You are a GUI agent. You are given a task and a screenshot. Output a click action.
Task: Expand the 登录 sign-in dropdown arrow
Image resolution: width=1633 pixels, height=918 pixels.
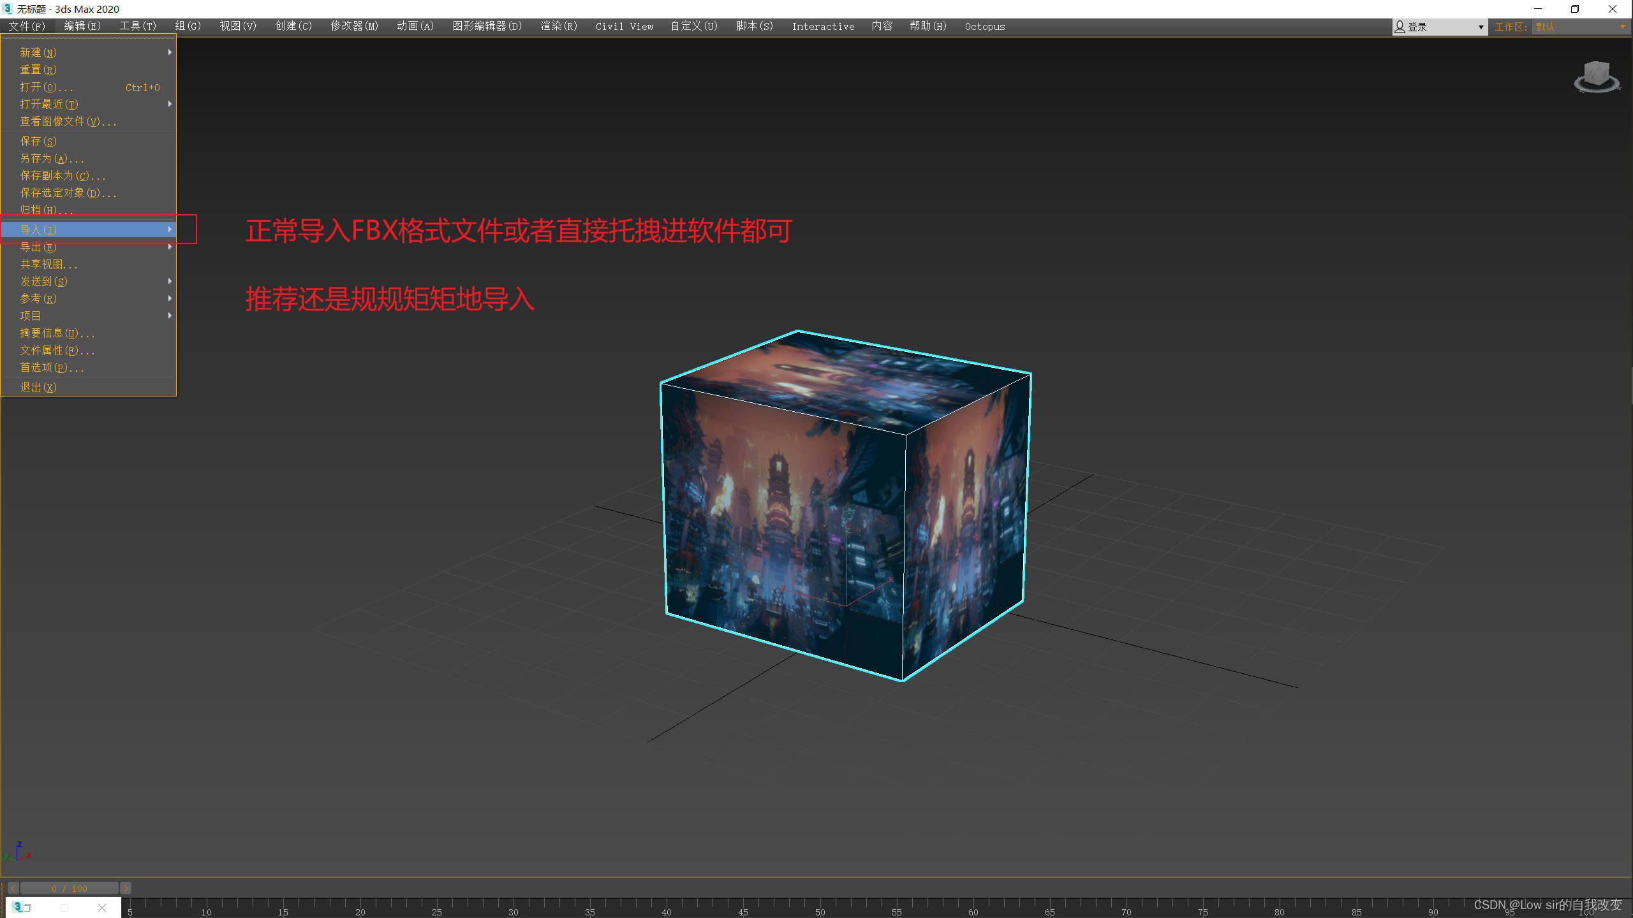1481,27
